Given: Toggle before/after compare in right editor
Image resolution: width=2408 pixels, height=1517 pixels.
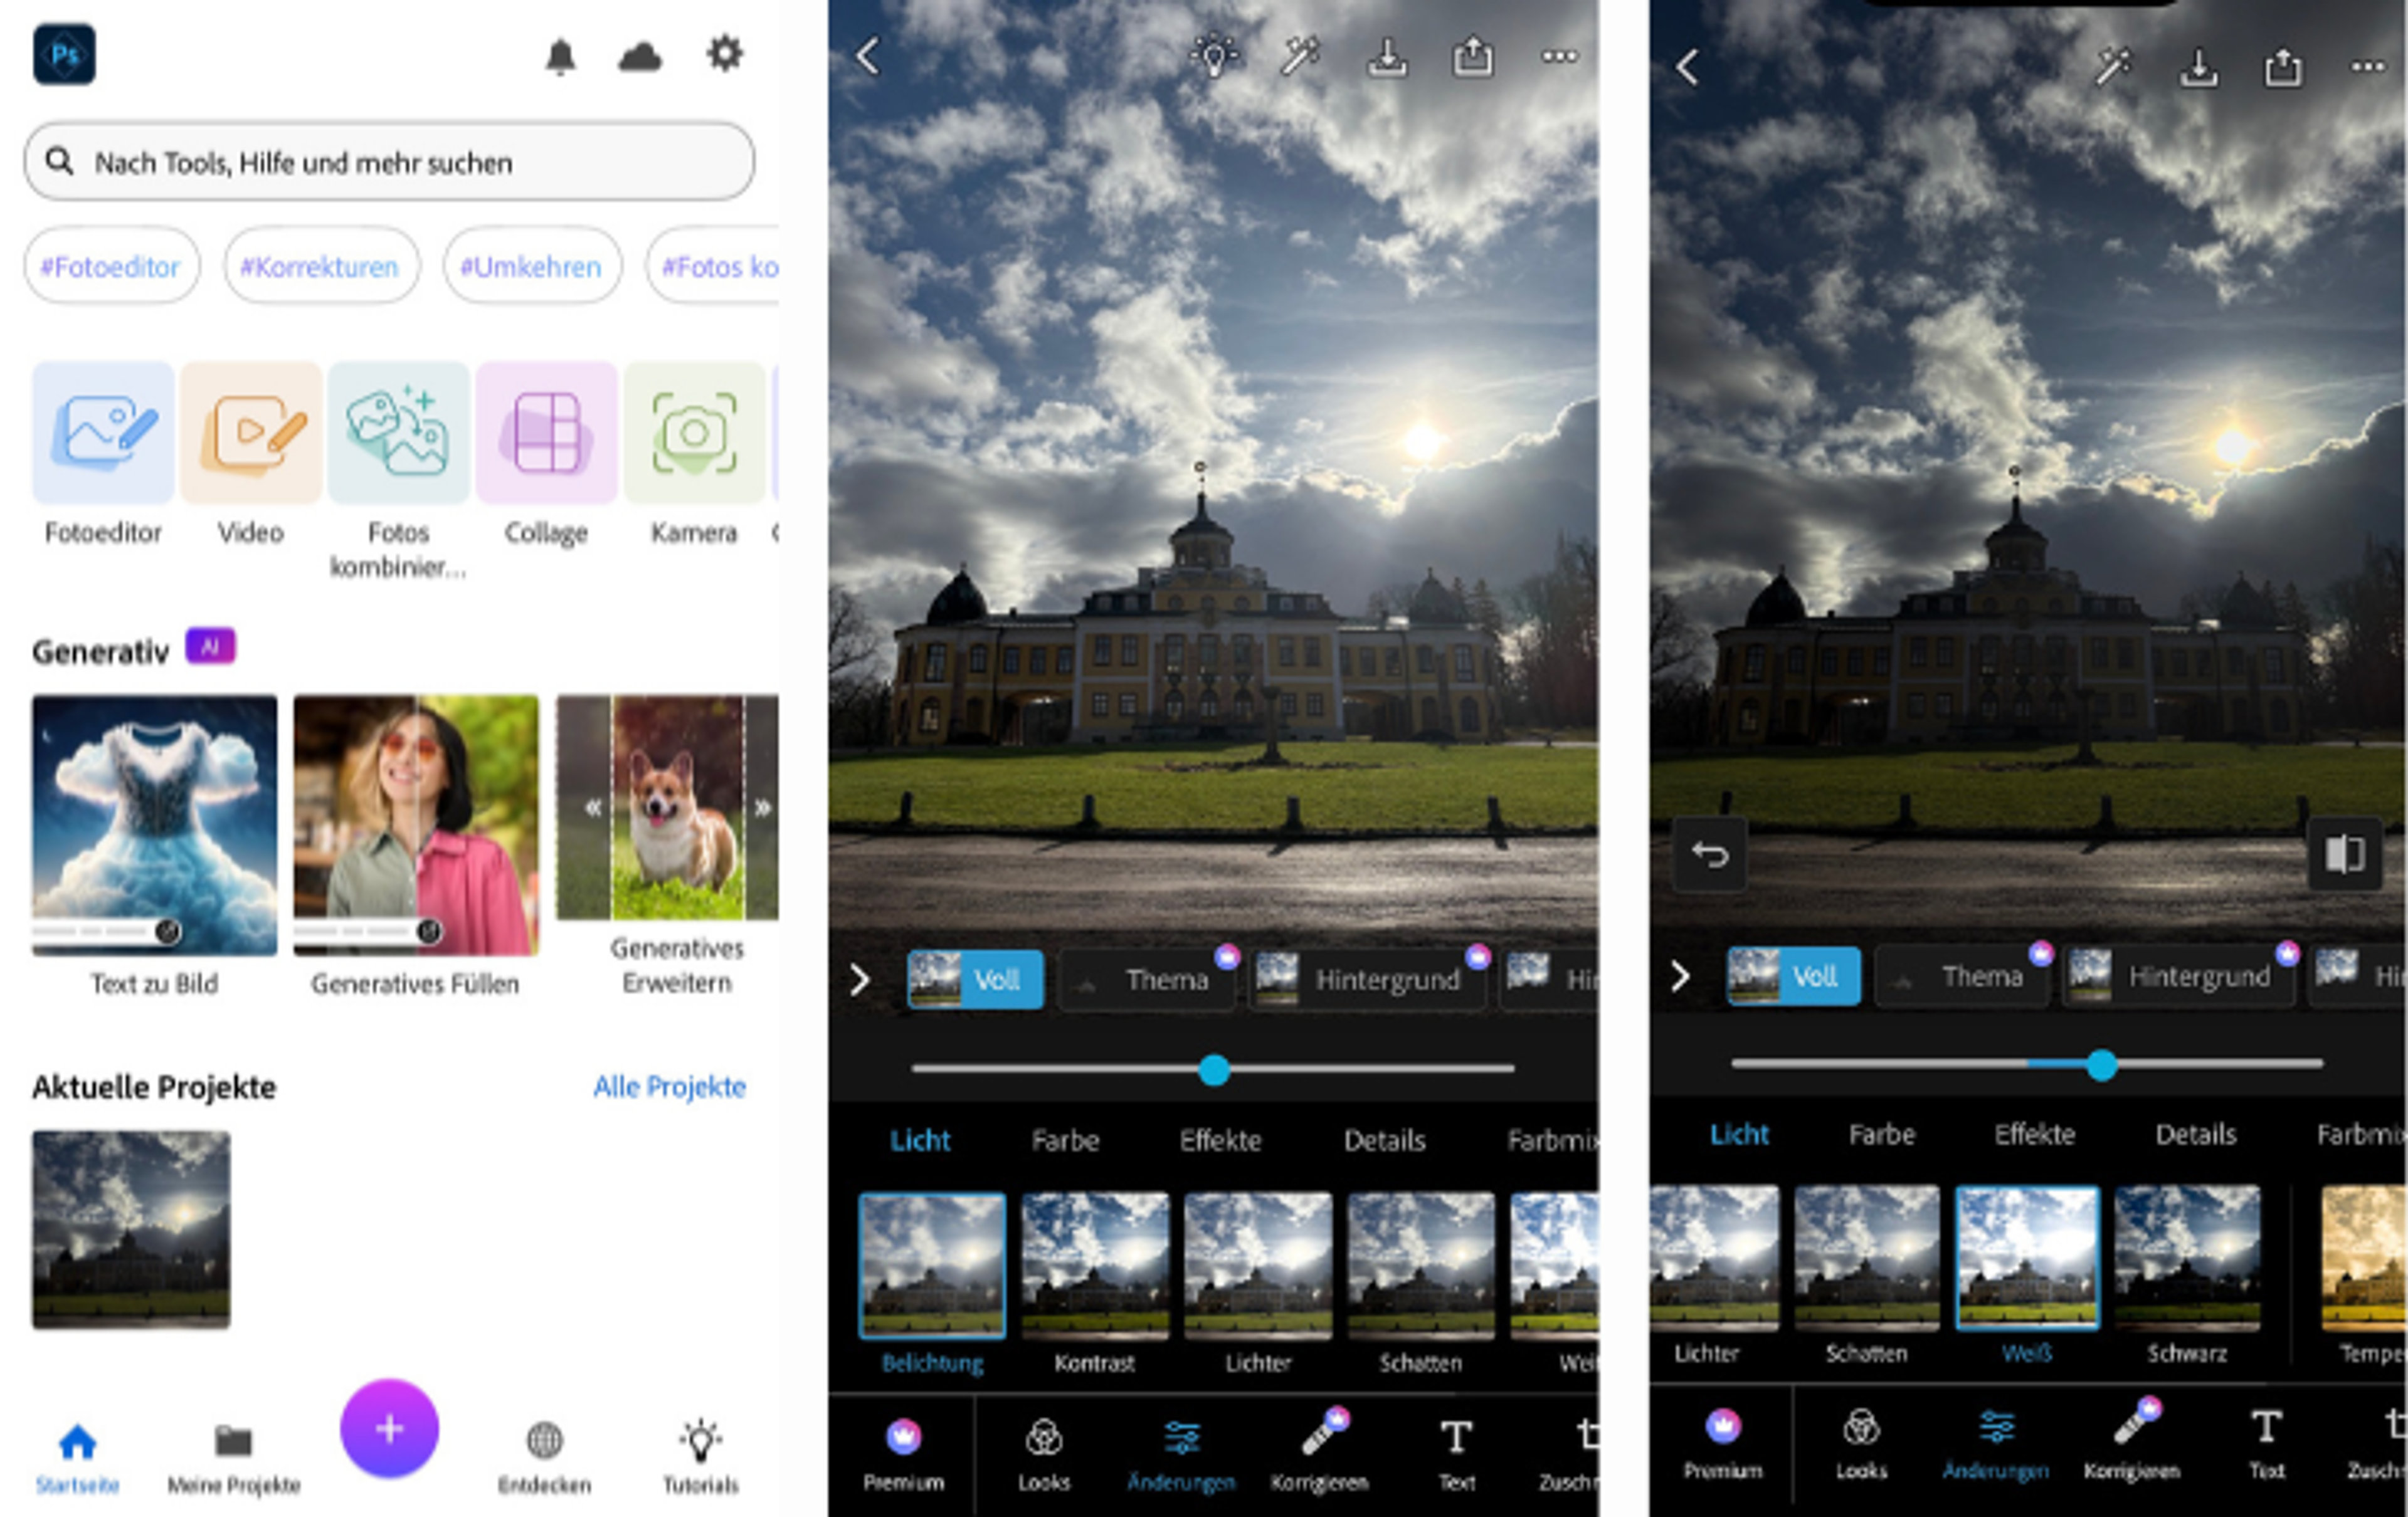Looking at the screenshot, I should [2344, 854].
